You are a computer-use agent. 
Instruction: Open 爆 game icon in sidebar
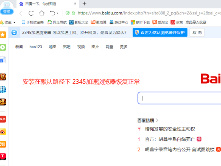pos(3,102)
